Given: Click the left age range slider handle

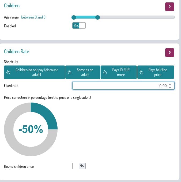Looking at the screenshot, I should pos(74,17).
